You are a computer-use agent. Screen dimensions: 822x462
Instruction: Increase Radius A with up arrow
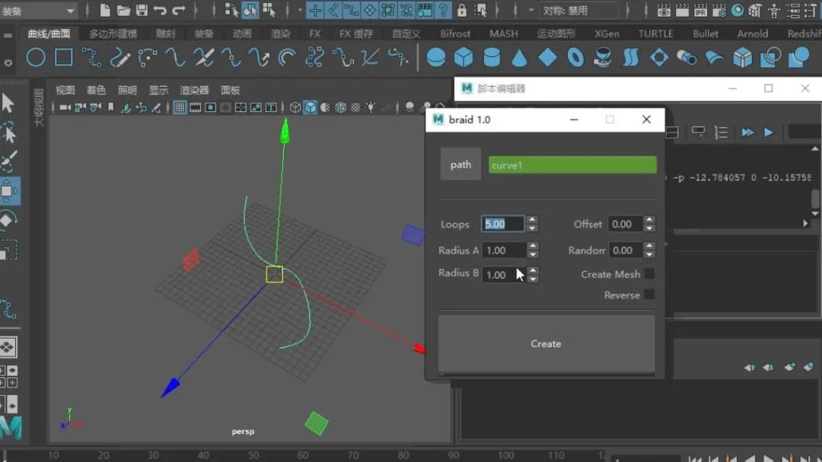click(533, 245)
